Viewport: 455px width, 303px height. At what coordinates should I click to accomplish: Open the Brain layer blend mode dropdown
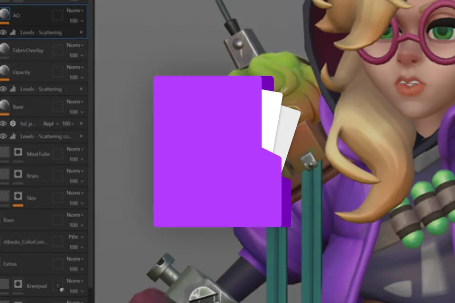tap(75, 171)
